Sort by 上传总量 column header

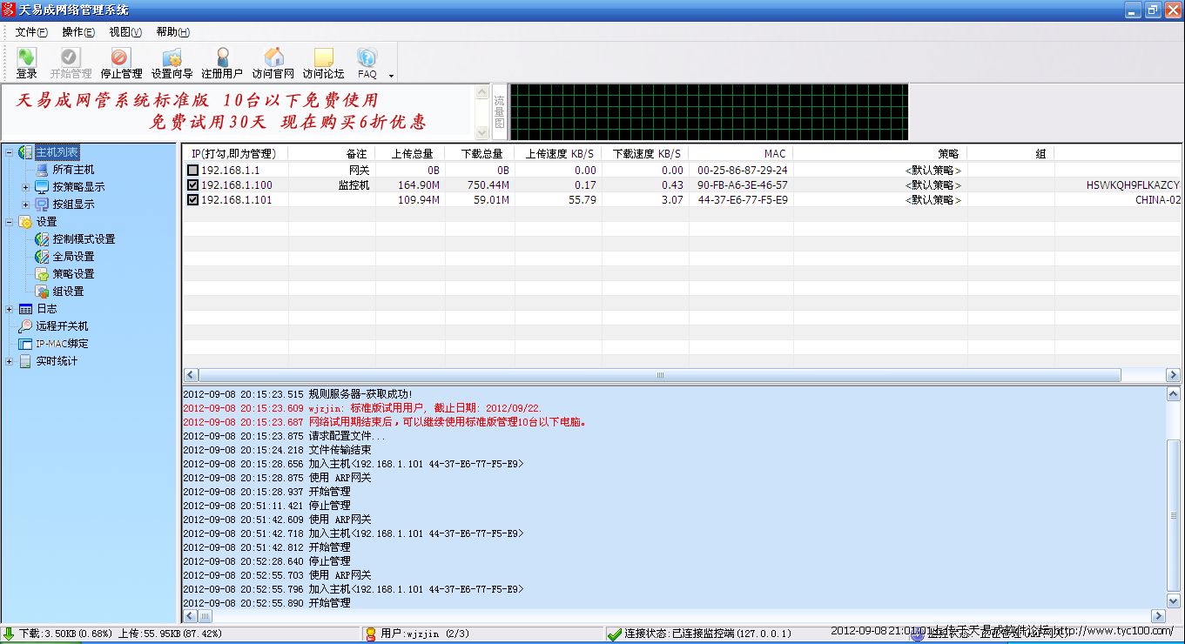coord(411,154)
